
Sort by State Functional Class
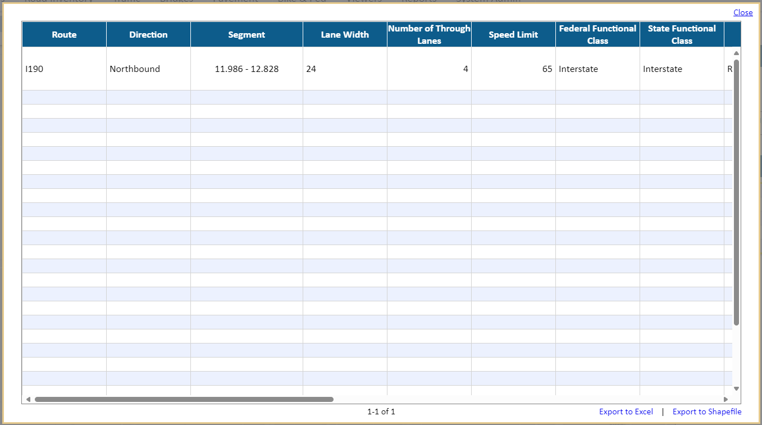681,34
